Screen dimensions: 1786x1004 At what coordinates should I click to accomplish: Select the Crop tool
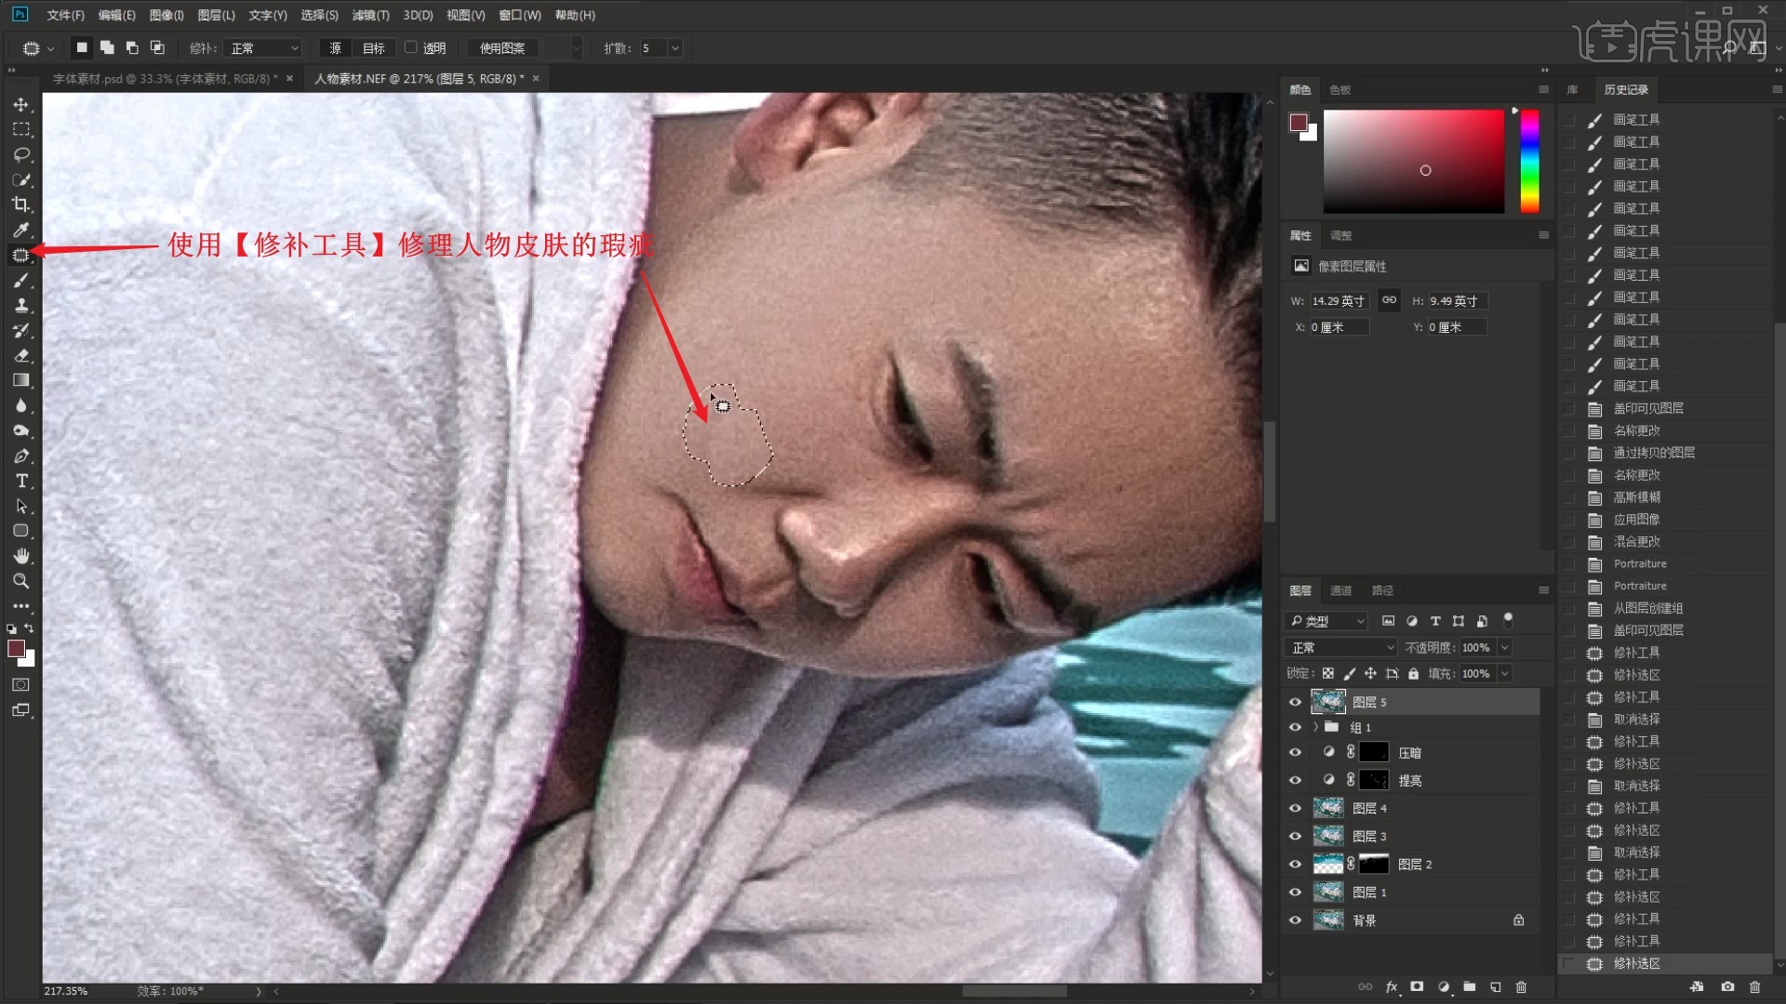click(20, 205)
